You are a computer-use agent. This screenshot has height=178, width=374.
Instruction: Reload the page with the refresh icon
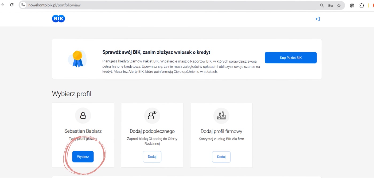(12, 5)
